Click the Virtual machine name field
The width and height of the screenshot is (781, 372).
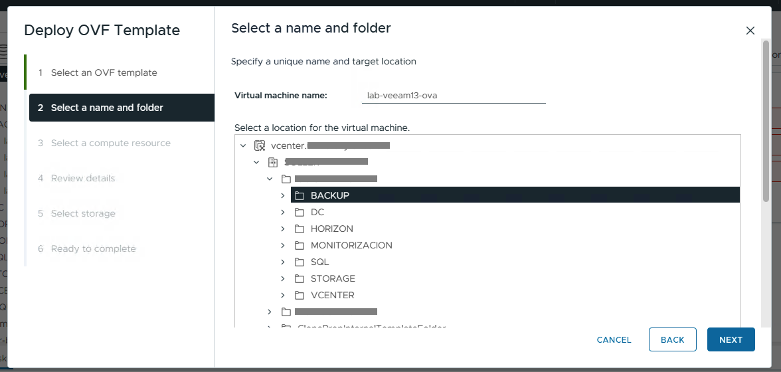pyautogui.click(x=454, y=96)
